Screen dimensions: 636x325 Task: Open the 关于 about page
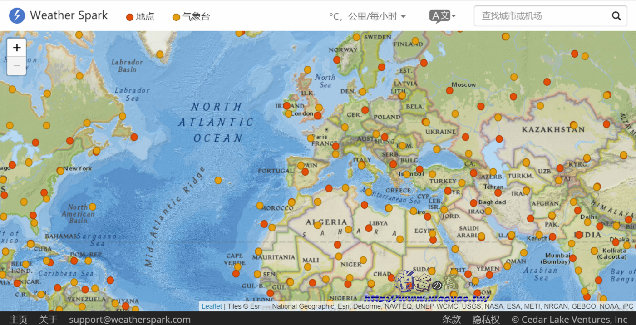click(48, 320)
